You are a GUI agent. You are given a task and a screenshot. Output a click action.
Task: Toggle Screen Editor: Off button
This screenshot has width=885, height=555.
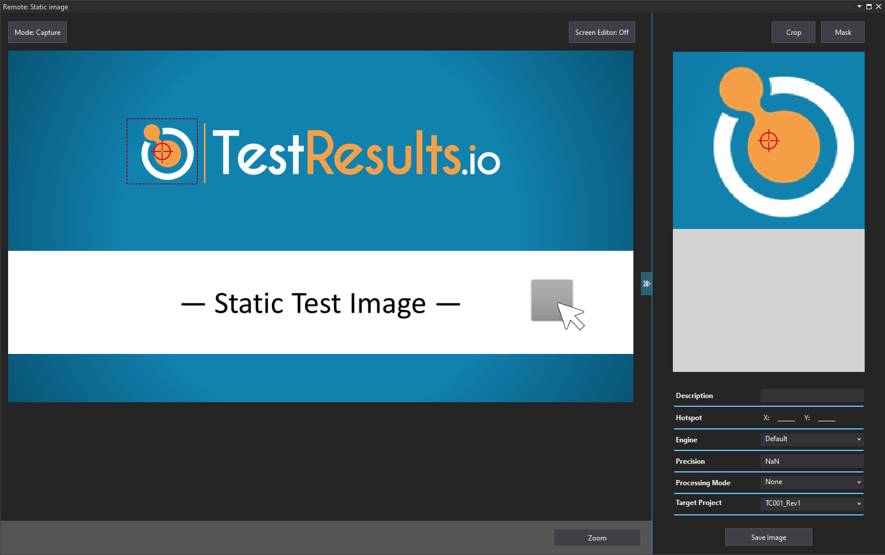[601, 33]
